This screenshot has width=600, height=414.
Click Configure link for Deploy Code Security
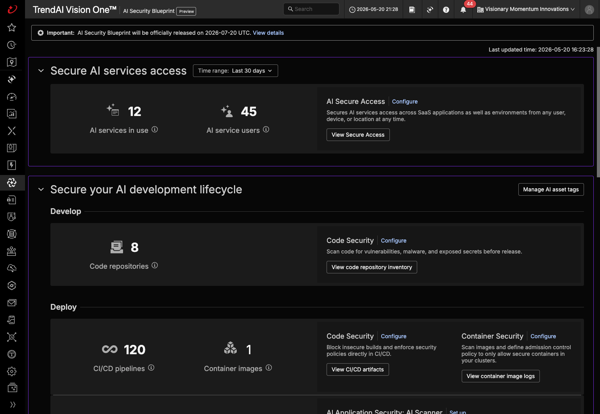pos(394,336)
